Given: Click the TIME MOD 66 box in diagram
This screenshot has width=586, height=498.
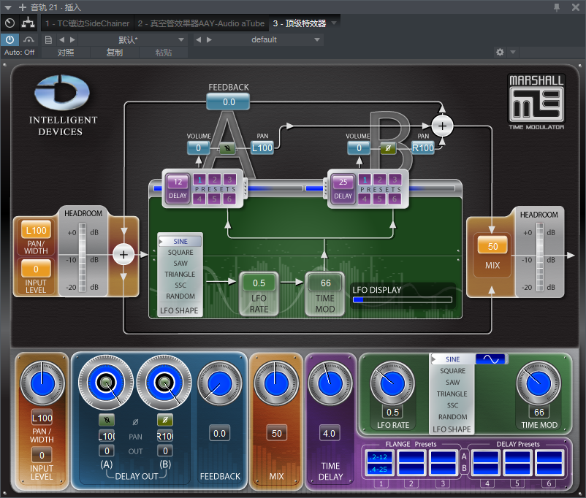Looking at the screenshot, I should pos(325,283).
